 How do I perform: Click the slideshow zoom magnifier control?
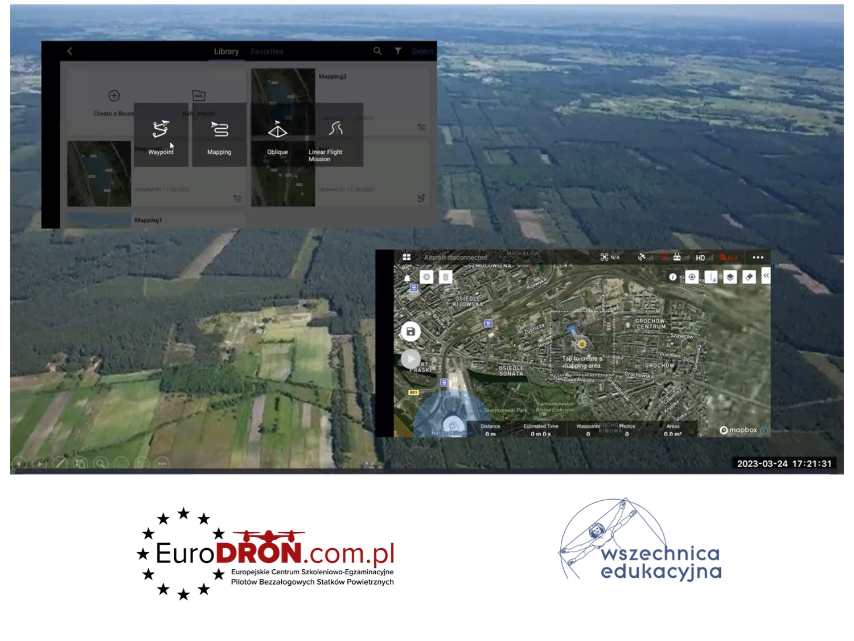(x=101, y=464)
